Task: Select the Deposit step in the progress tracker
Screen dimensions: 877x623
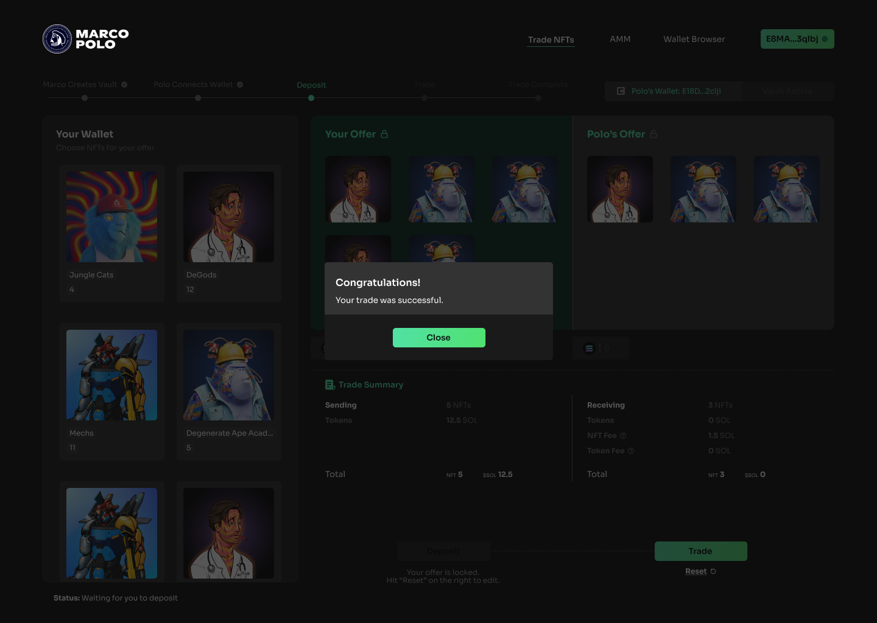Action: (311, 85)
